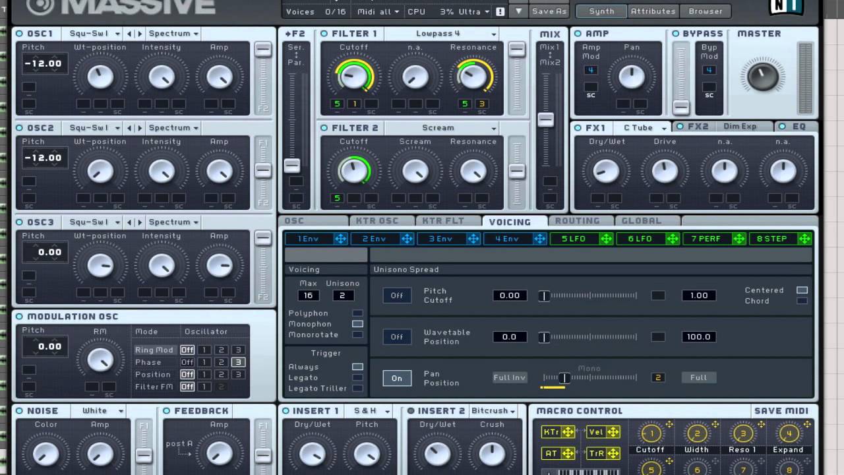
Task: Open Noise White type dropdown
Action: (100, 411)
